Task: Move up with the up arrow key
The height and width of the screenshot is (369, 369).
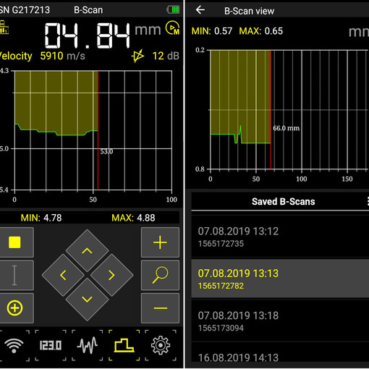Action: [x=87, y=251]
